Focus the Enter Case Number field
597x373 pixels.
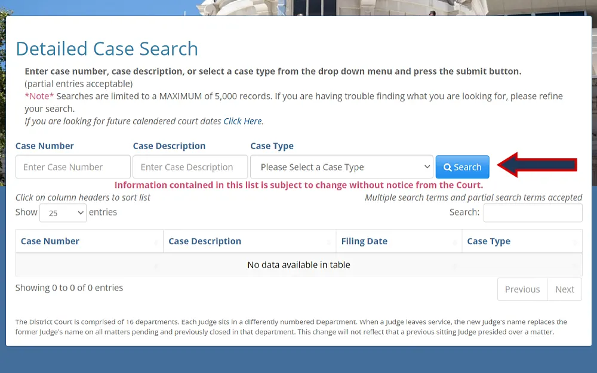73,167
